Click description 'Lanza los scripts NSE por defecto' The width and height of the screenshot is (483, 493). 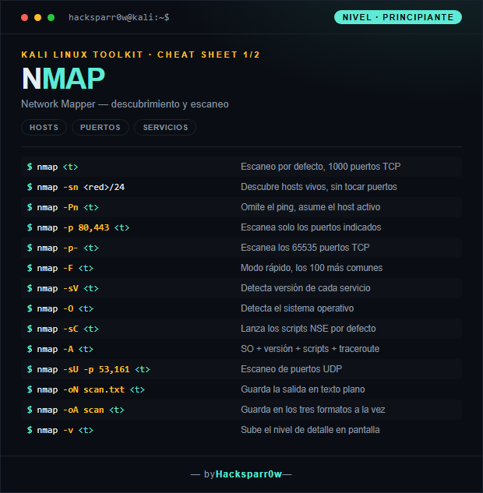click(x=308, y=329)
